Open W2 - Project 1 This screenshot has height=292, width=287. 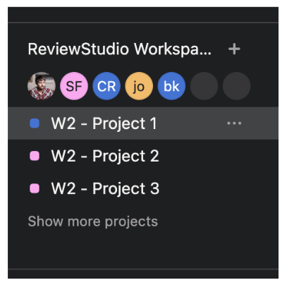click(104, 123)
